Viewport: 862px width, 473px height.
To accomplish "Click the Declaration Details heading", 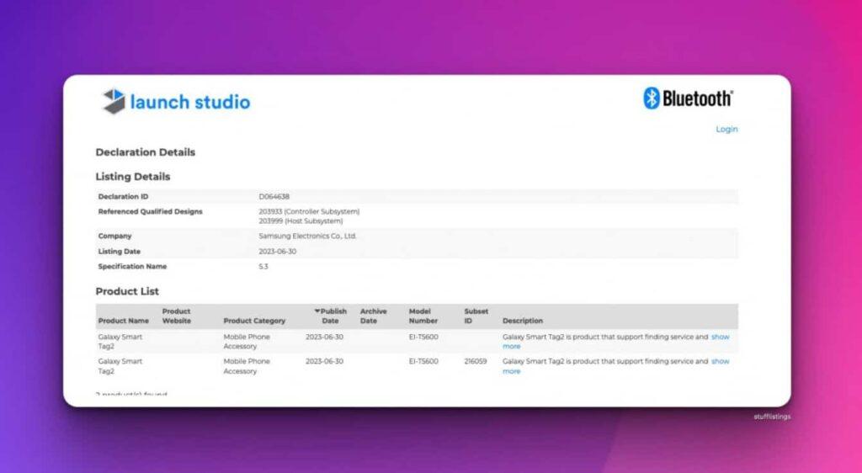I will (145, 152).
